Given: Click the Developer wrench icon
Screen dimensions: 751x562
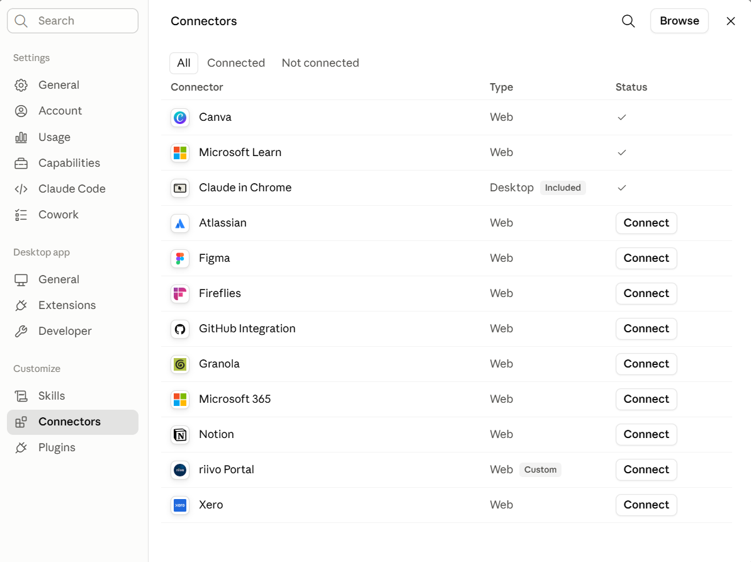Looking at the screenshot, I should point(21,331).
